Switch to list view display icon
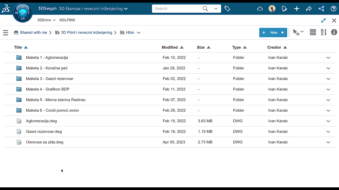 (x=313, y=32)
